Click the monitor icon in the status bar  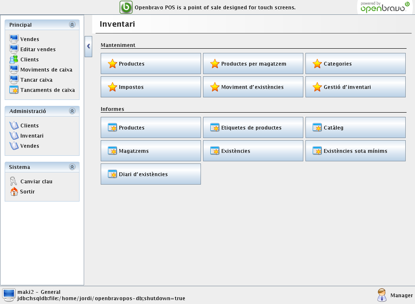(x=8, y=295)
